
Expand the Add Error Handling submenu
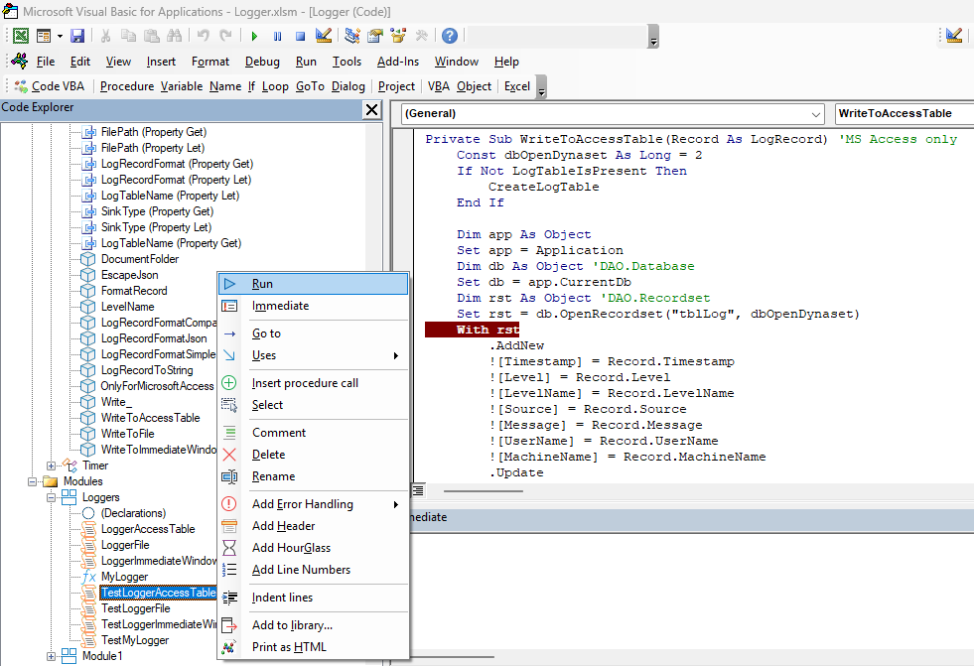314,504
